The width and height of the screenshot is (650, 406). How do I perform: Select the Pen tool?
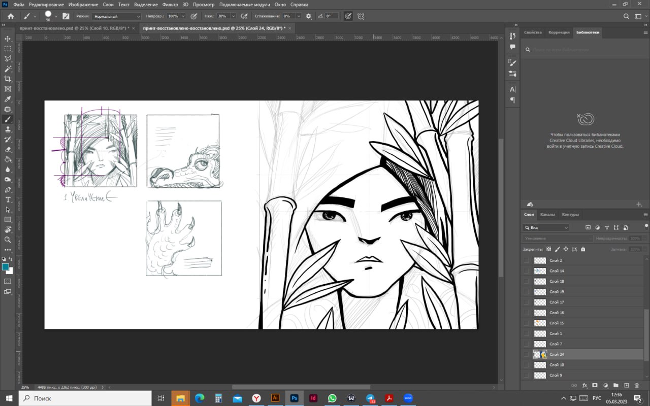tap(8, 189)
